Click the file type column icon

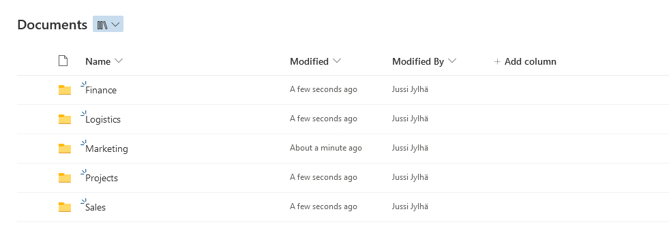tap(63, 61)
